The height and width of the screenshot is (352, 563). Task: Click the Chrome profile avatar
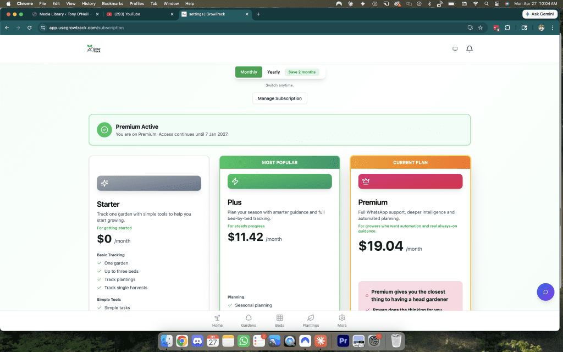tap(541, 28)
